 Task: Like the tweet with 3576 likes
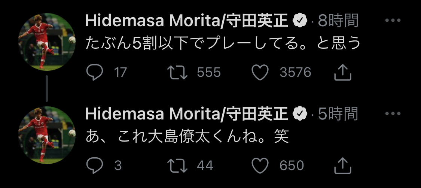click(260, 72)
